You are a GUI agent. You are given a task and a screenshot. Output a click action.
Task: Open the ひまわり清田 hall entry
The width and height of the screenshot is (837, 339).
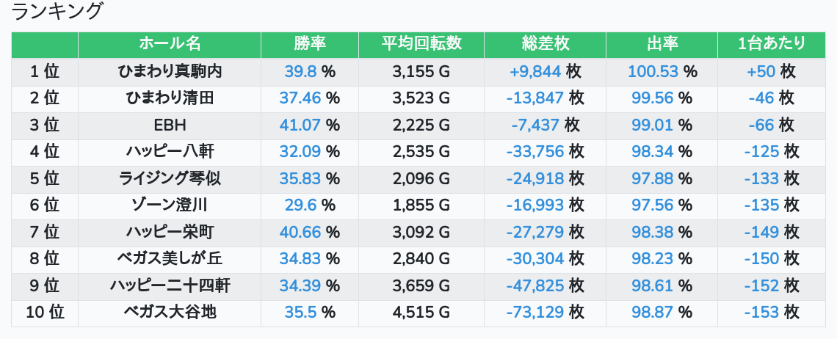pyautogui.click(x=170, y=98)
